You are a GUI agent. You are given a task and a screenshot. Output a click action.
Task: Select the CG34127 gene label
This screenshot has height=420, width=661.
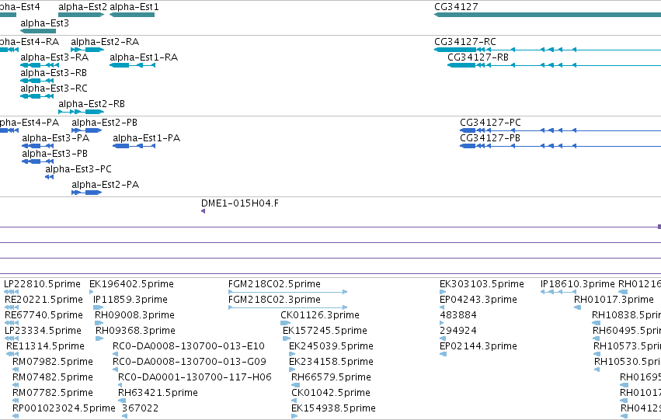pyautogui.click(x=456, y=7)
